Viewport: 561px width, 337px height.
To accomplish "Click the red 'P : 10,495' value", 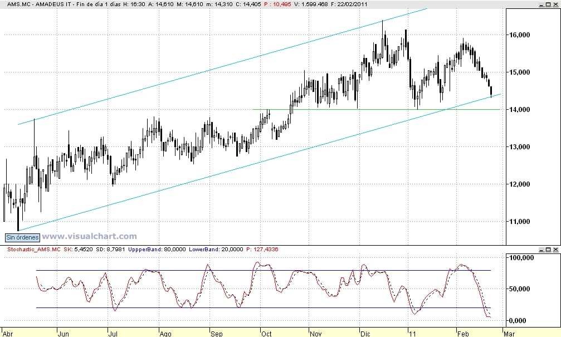I will (277, 4).
